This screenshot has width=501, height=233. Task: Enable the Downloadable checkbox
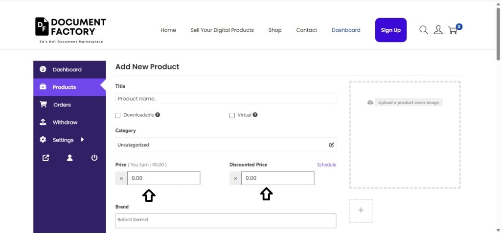pyautogui.click(x=118, y=115)
